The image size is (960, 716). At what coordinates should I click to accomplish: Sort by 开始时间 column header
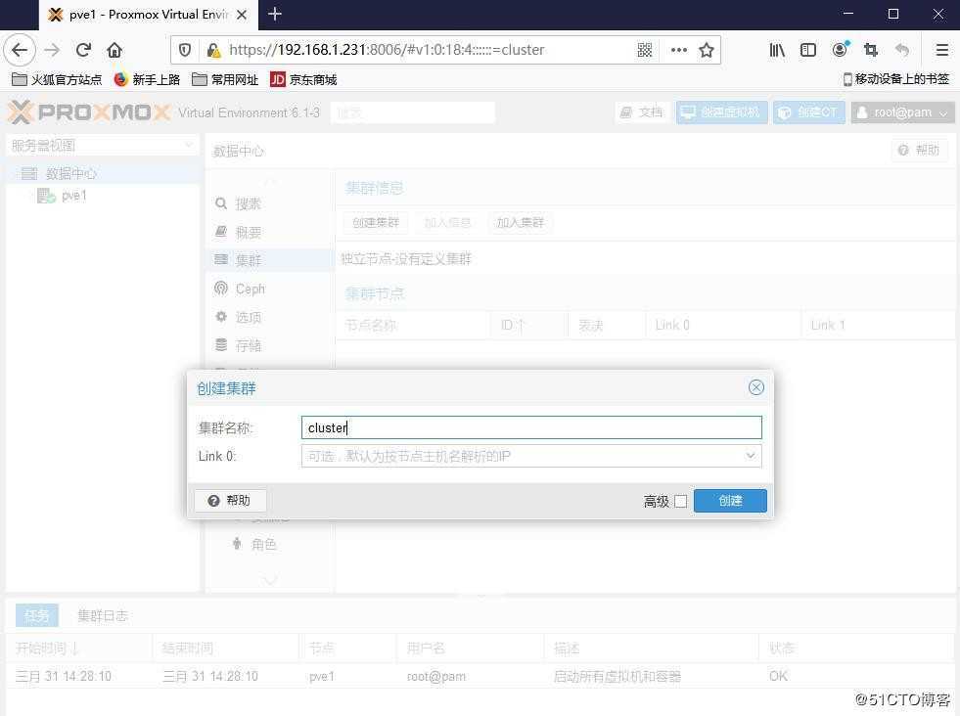click(78, 649)
